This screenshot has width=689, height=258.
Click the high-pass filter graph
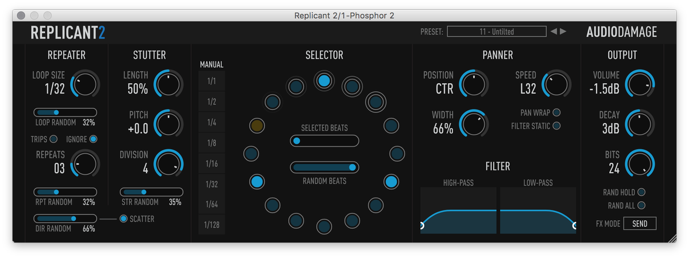pos(458,210)
